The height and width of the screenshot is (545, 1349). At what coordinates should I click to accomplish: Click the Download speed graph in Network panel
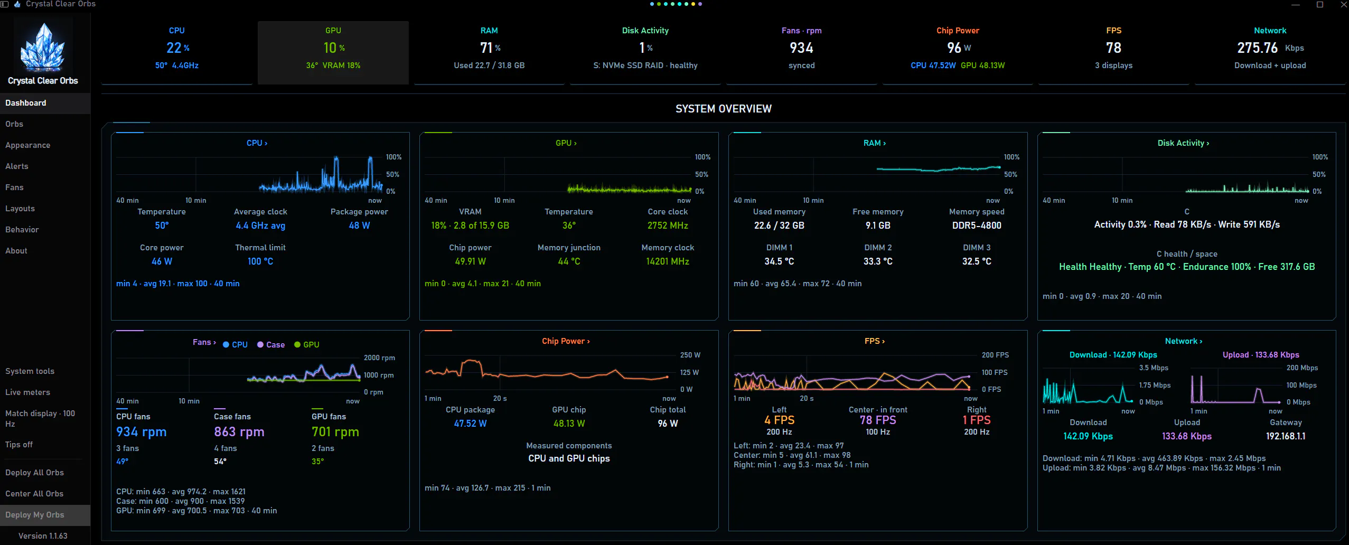(1088, 385)
